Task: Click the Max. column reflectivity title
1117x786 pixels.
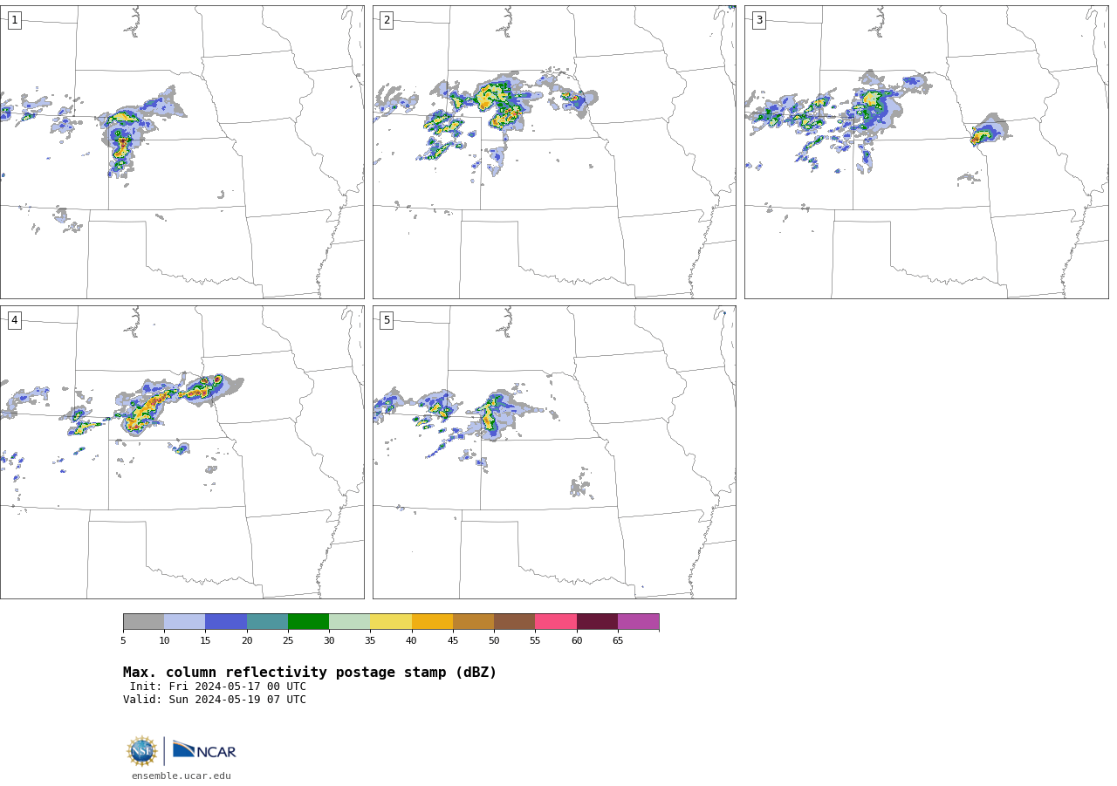Action: (310, 673)
